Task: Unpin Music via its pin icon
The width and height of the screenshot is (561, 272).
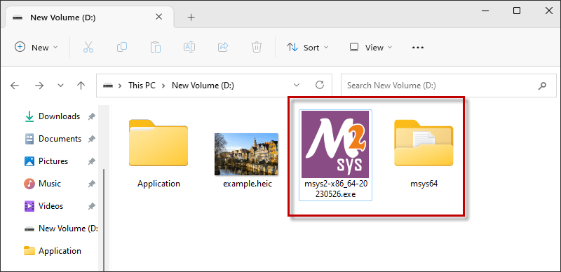Action: [92, 184]
